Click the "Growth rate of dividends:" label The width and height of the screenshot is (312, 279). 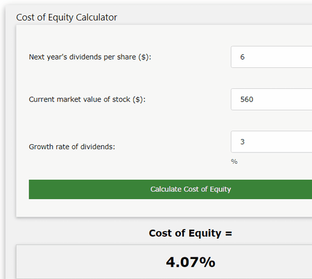click(72, 146)
